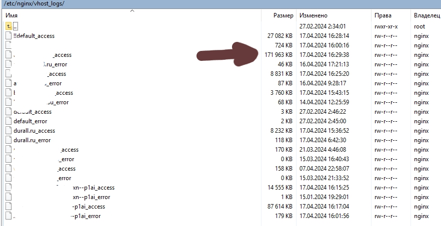The width and height of the screenshot is (441, 226).
Task: Sort files by the Изменено column header
Action: click(x=313, y=15)
